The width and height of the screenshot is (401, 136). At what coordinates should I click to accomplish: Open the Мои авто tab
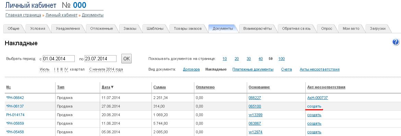(x=351, y=29)
